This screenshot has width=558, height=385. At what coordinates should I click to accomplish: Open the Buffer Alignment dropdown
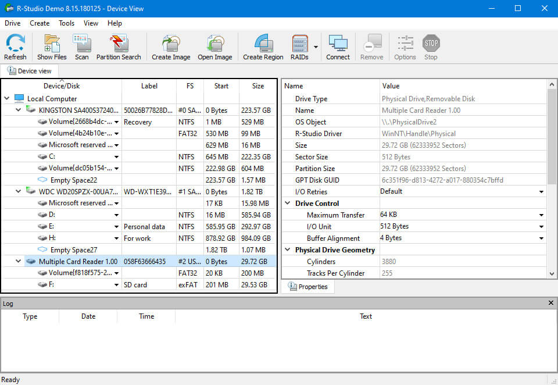pos(541,238)
